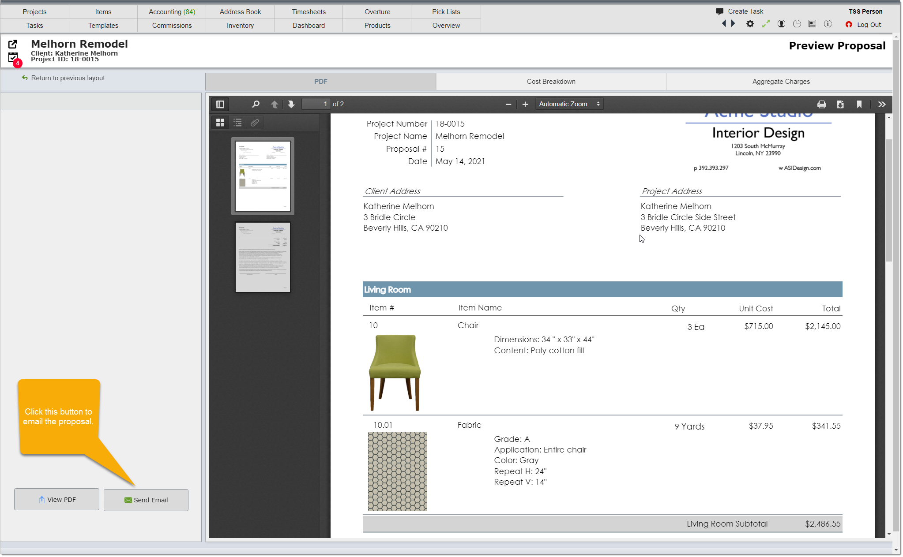Search the PDF with the magnifier icon
The width and height of the screenshot is (903, 557).
pos(256,105)
